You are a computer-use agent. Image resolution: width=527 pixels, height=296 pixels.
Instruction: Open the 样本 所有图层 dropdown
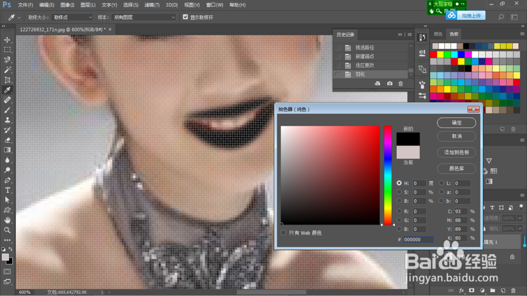tap(144, 17)
